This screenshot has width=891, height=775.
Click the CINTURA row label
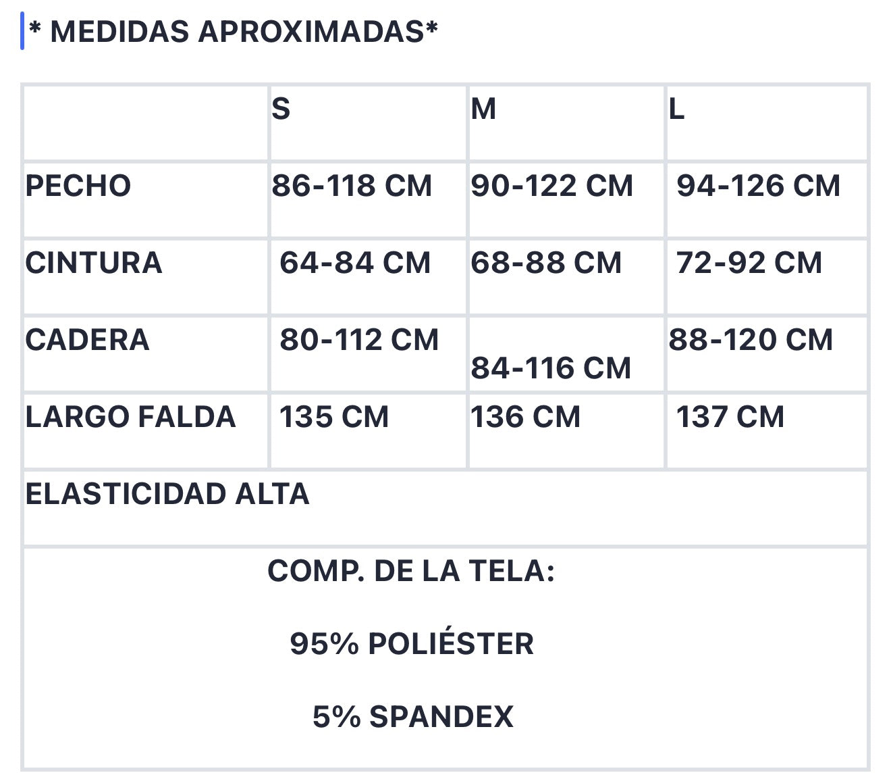(94, 263)
